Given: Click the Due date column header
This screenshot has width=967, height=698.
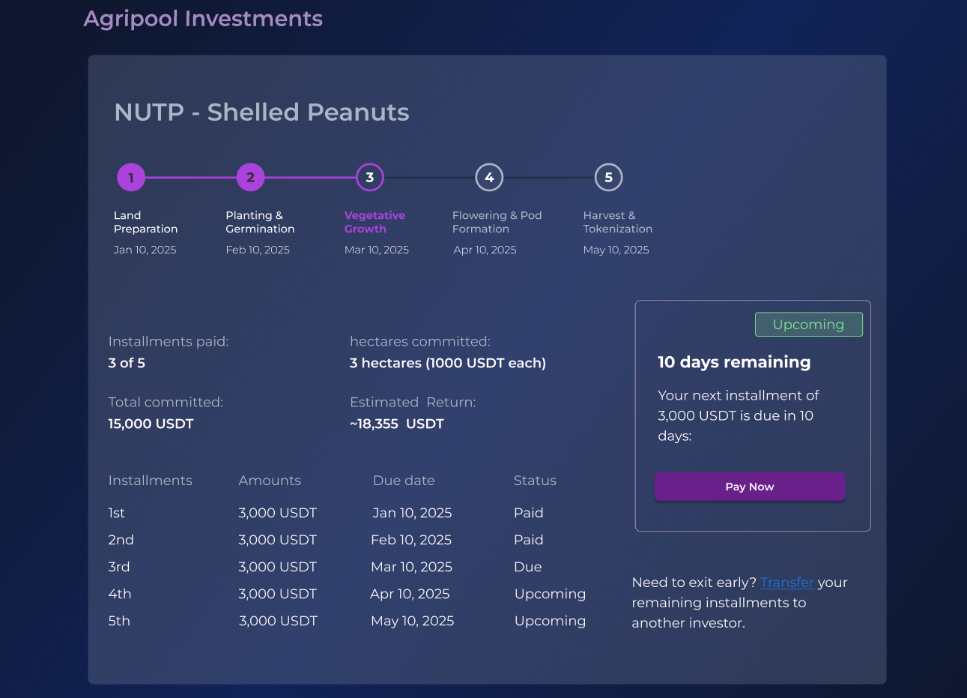Looking at the screenshot, I should 404,481.
